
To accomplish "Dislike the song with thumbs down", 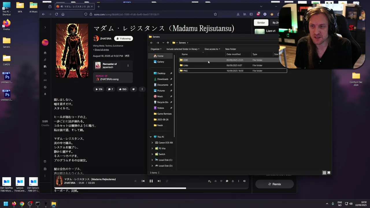I will [x=134, y=89].
